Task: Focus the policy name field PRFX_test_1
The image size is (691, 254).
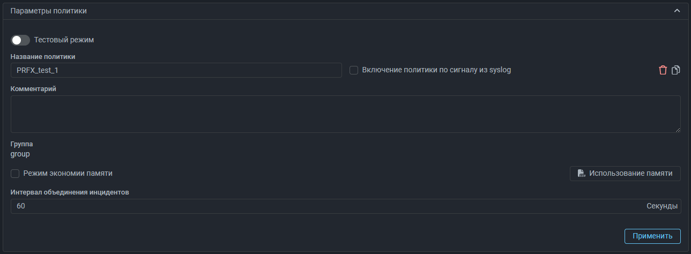Action: [176, 70]
